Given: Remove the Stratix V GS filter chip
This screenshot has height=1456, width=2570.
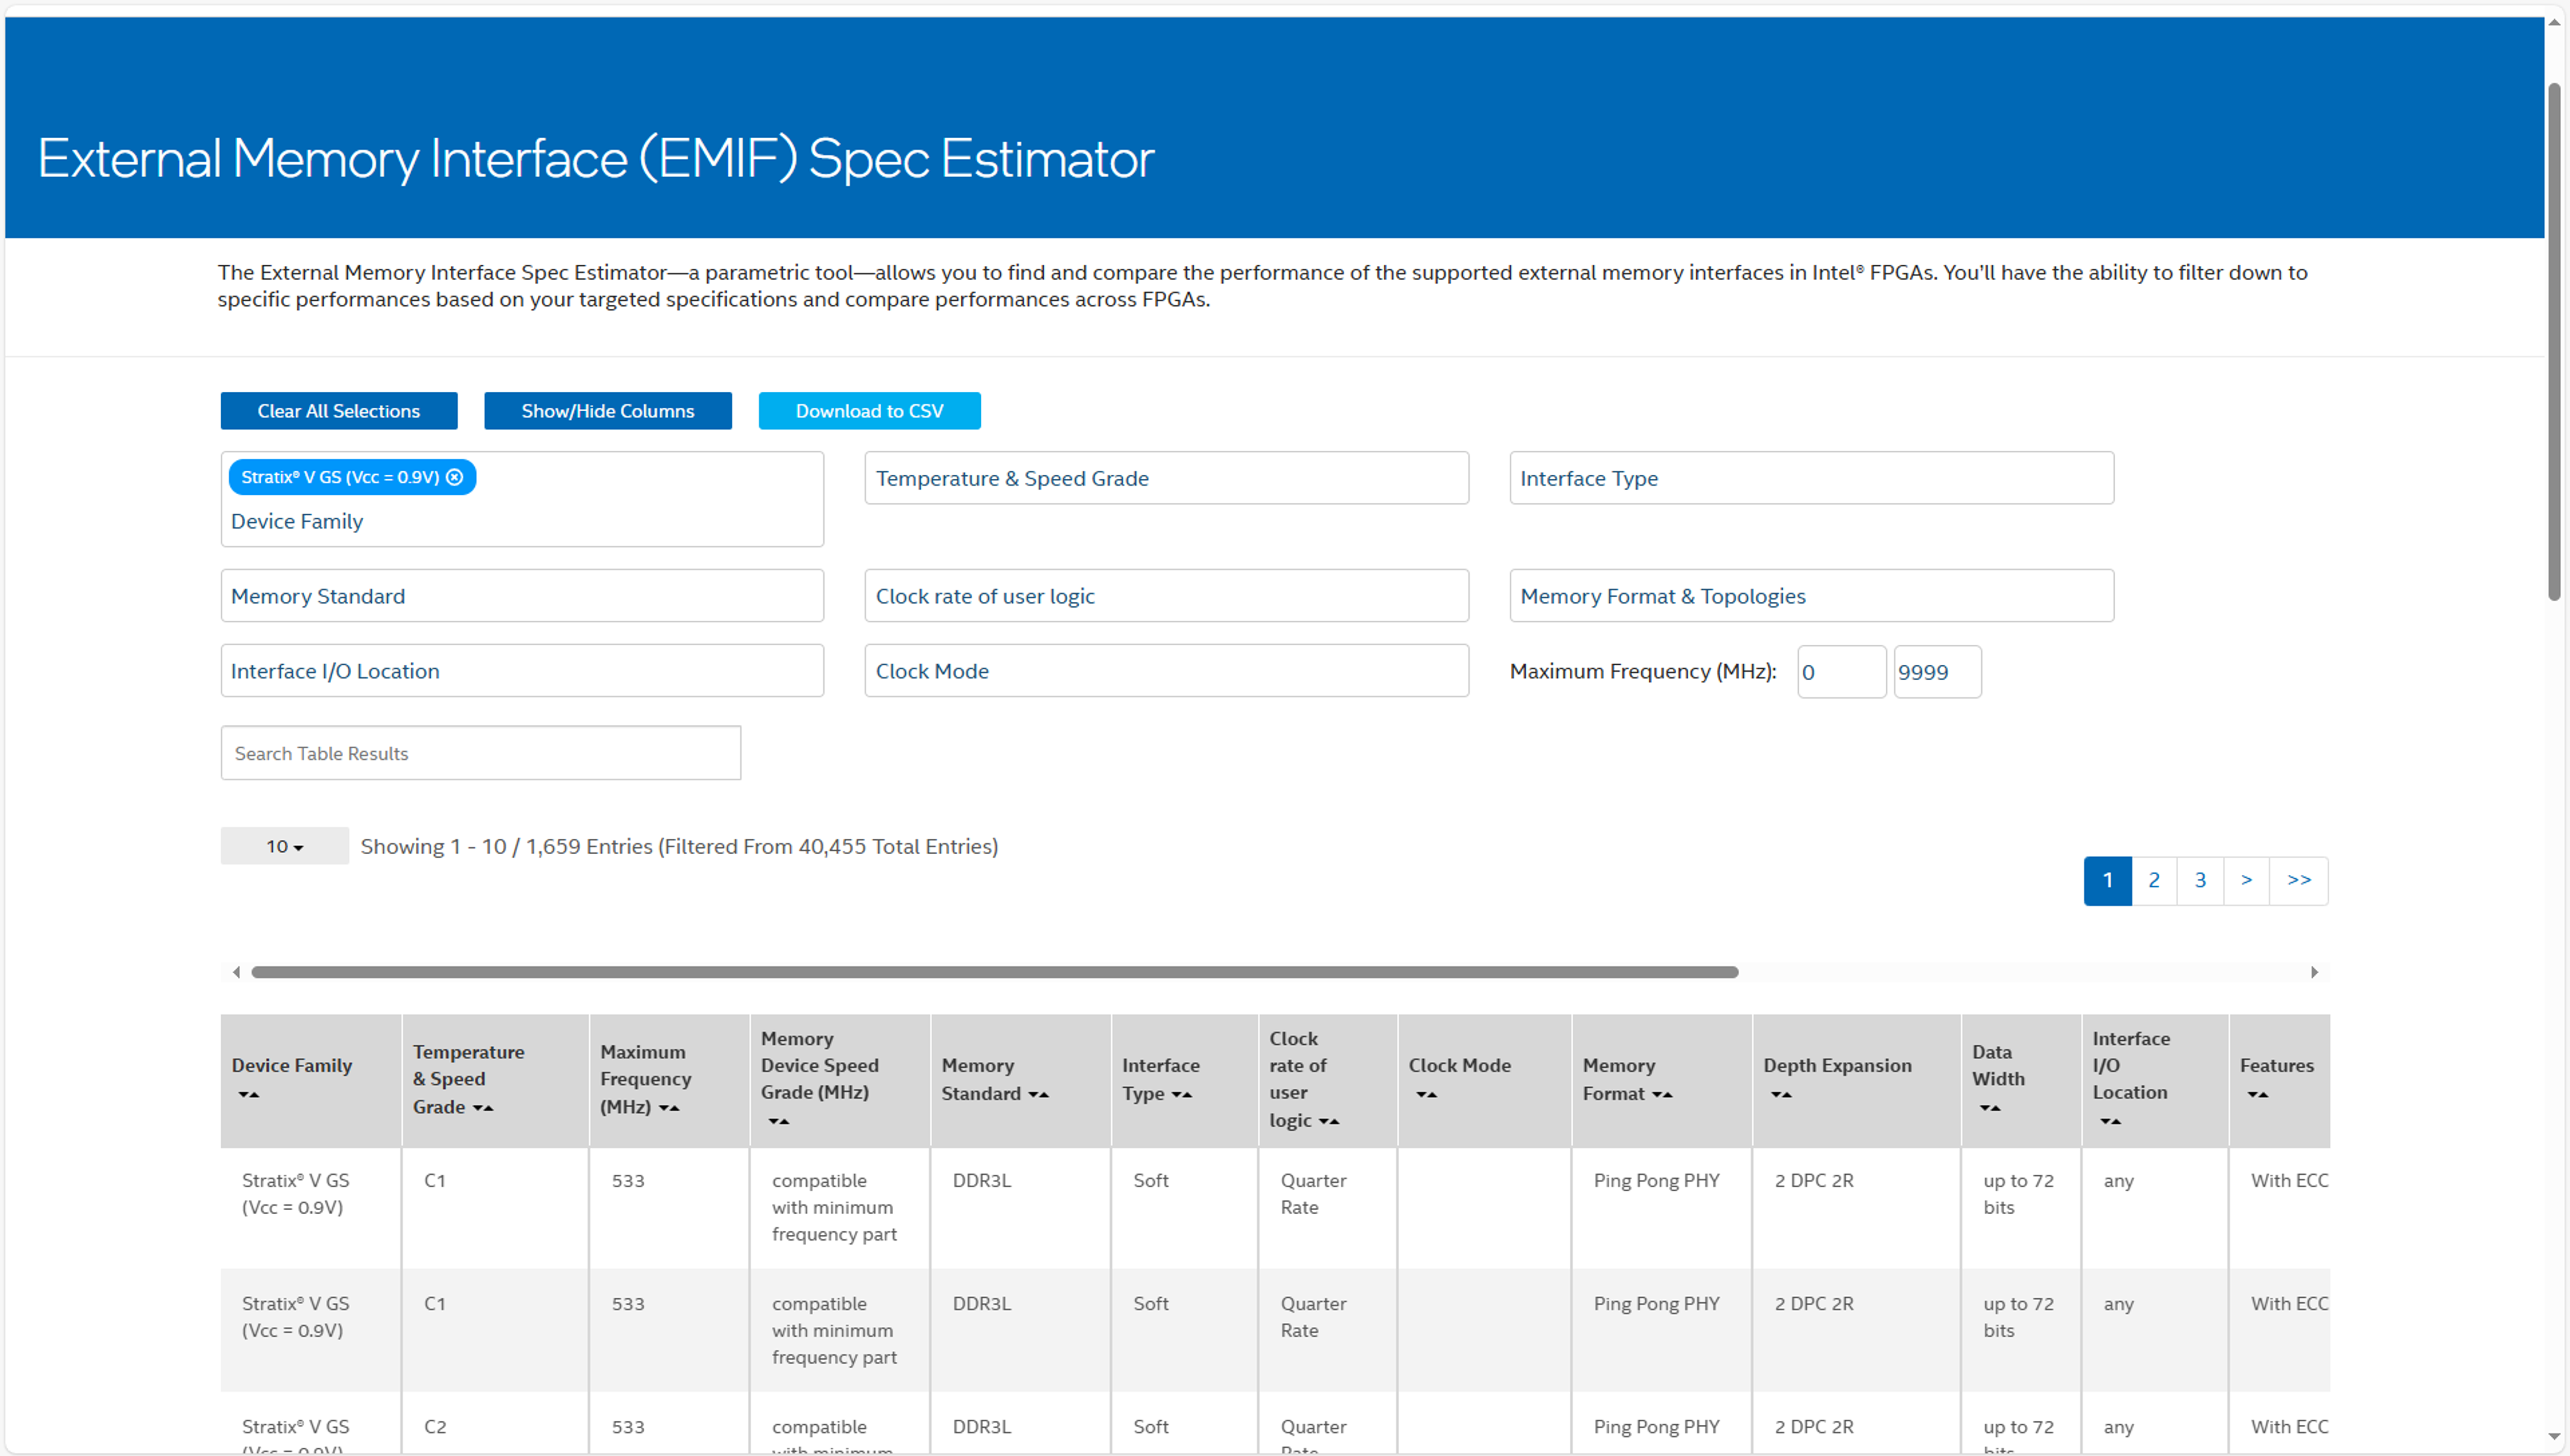Looking at the screenshot, I should (455, 477).
